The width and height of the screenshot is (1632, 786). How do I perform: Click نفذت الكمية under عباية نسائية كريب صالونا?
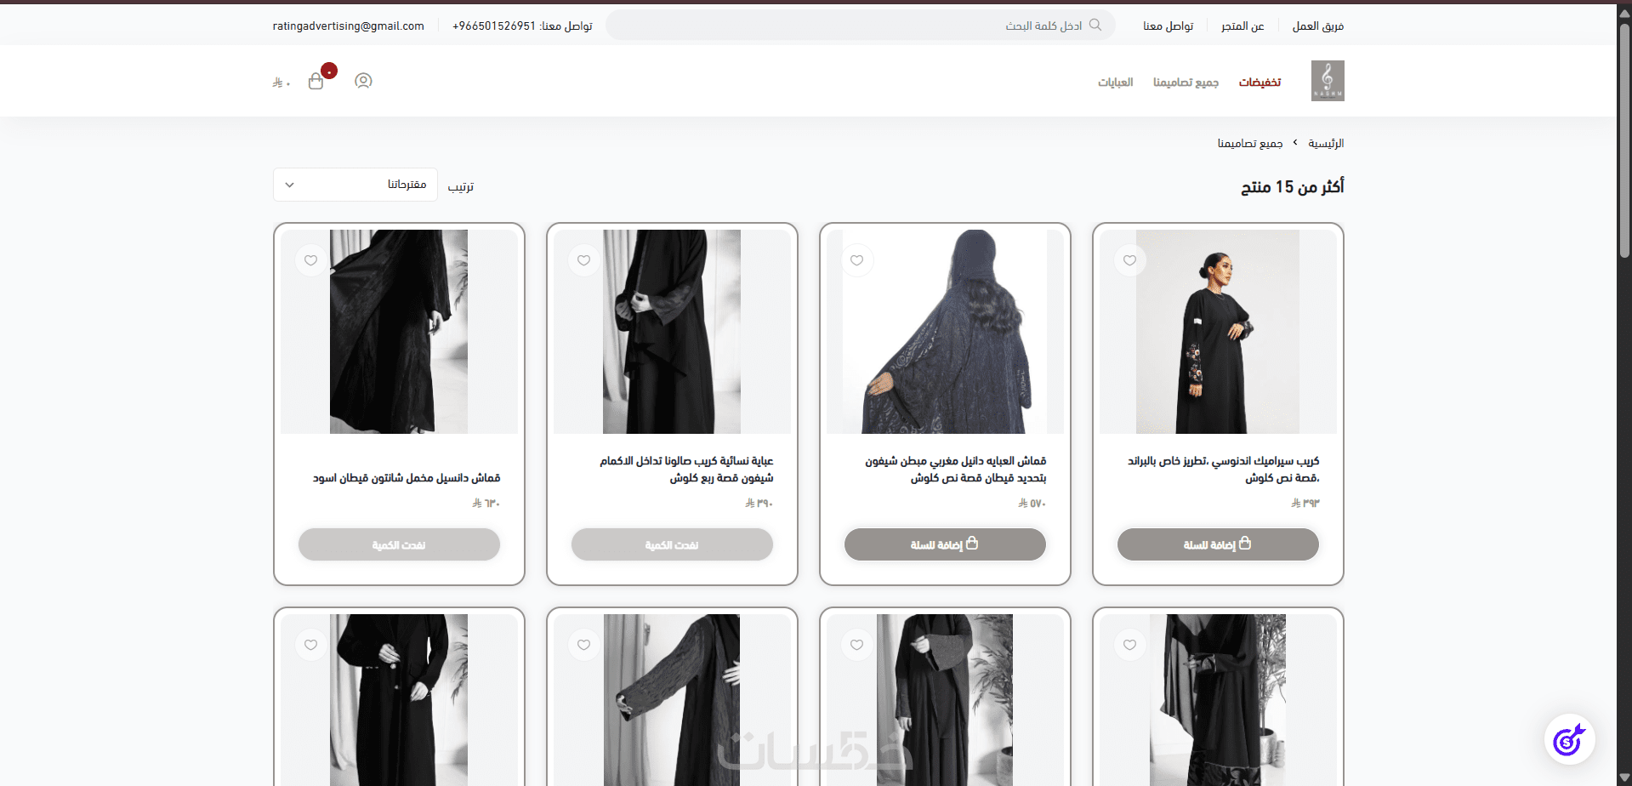tap(672, 544)
